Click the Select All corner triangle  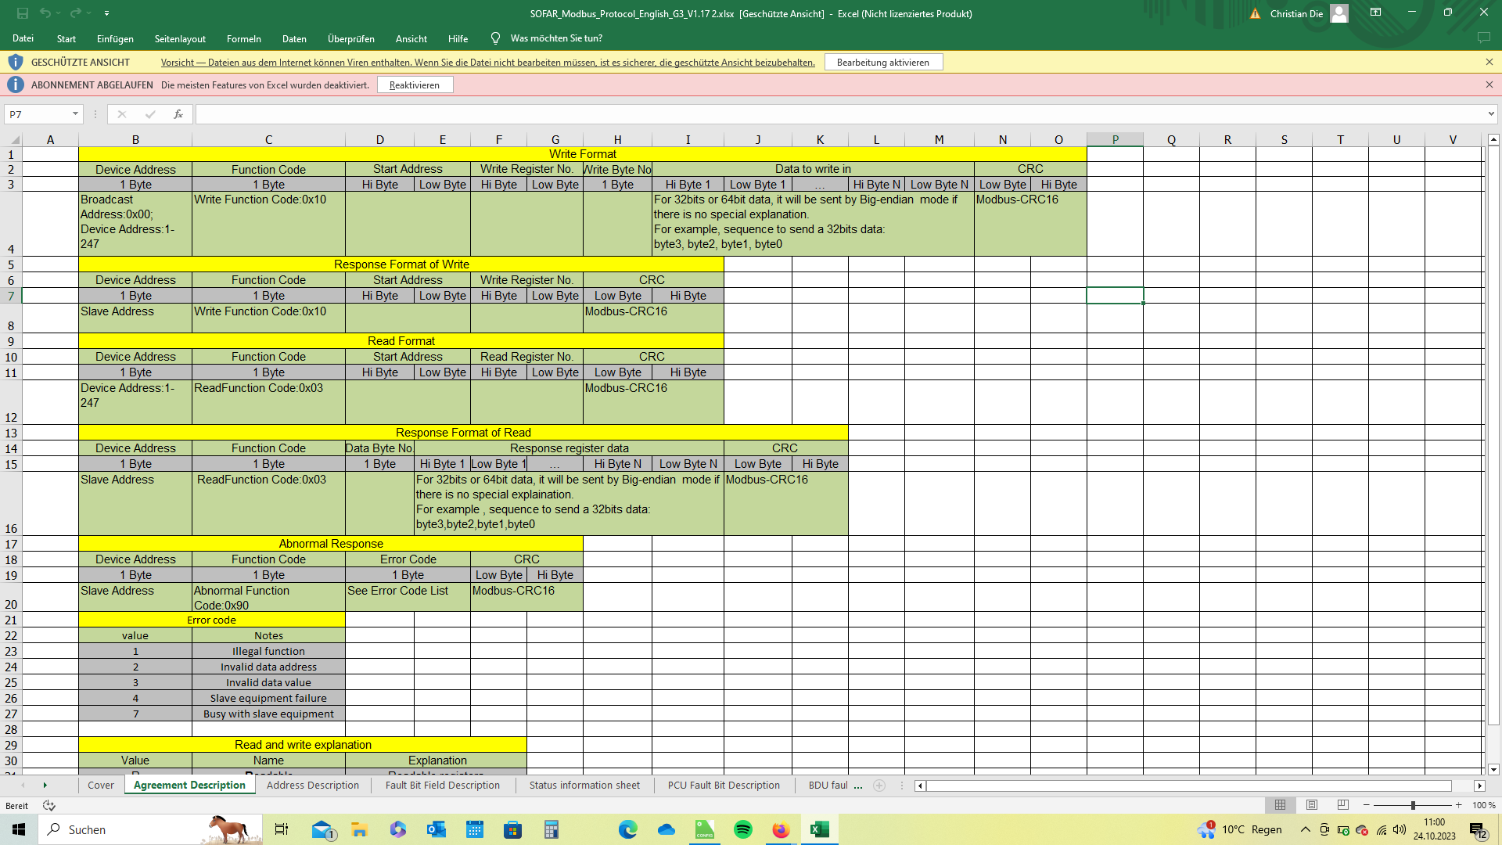tap(14, 140)
